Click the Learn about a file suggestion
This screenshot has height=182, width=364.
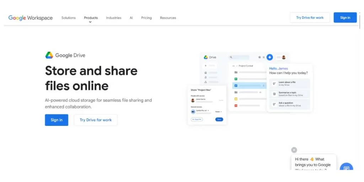tap(289, 84)
